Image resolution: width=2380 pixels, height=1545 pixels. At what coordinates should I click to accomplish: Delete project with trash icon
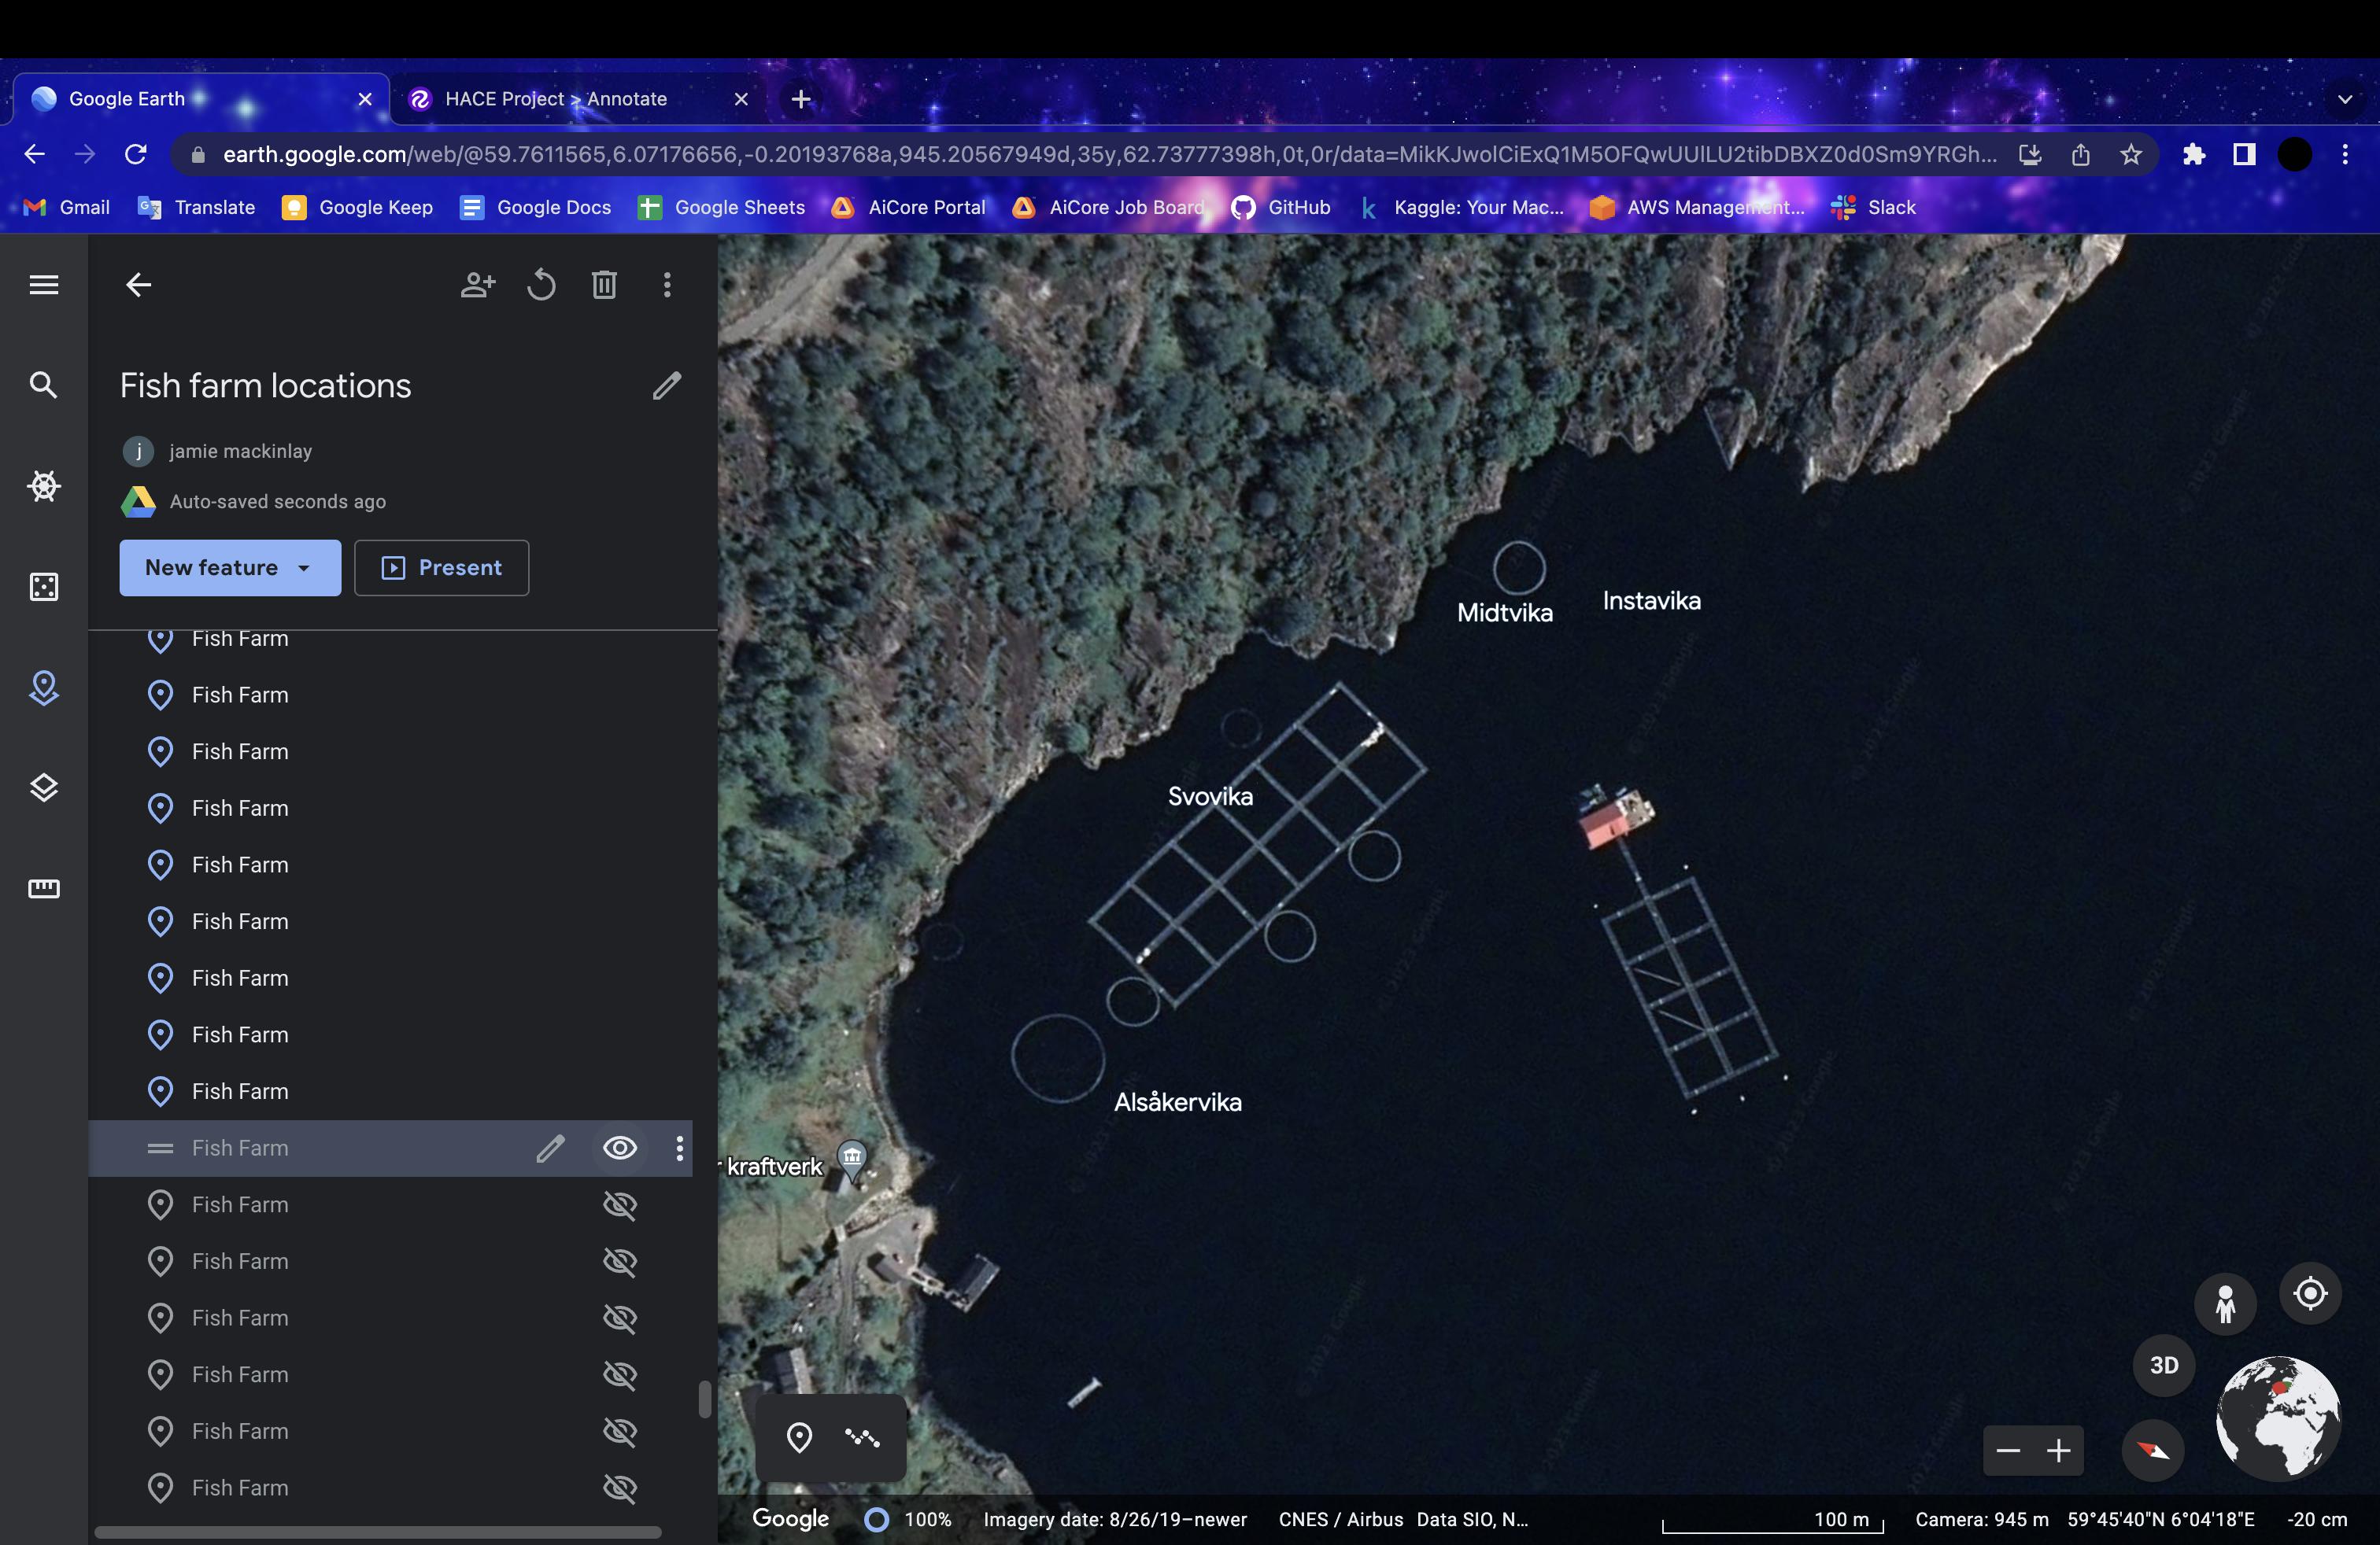[x=604, y=285]
